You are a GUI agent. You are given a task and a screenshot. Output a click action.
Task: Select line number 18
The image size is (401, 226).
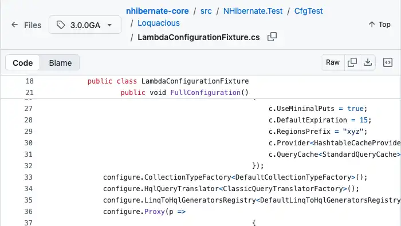(x=30, y=81)
